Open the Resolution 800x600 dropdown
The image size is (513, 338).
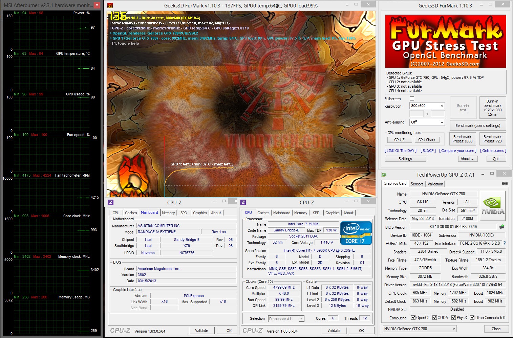coord(427,106)
